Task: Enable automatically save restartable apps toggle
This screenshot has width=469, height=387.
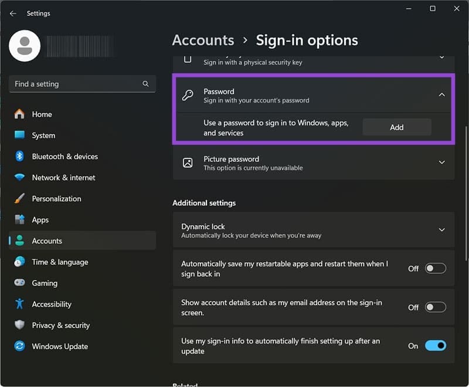Action: click(x=435, y=269)
